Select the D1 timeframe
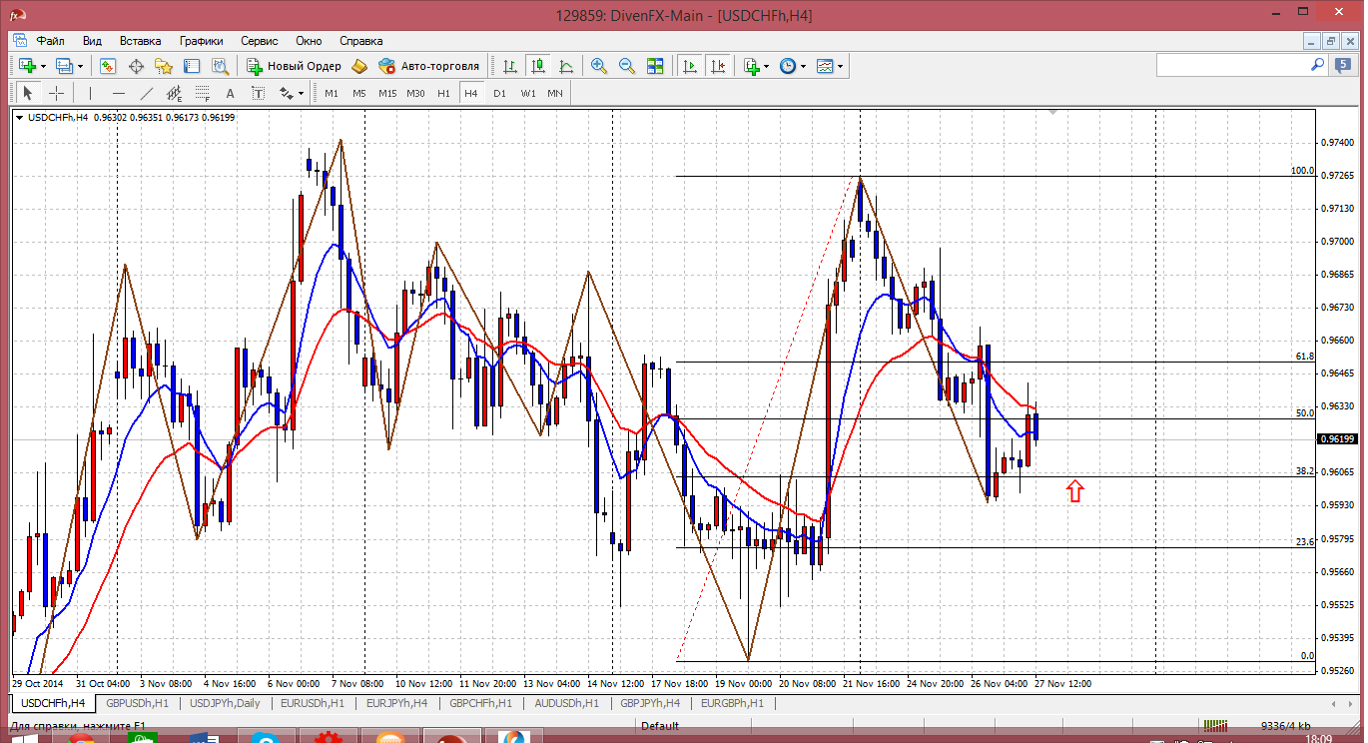The width and height of the screenshot is (1368, 743). [499, 93]
